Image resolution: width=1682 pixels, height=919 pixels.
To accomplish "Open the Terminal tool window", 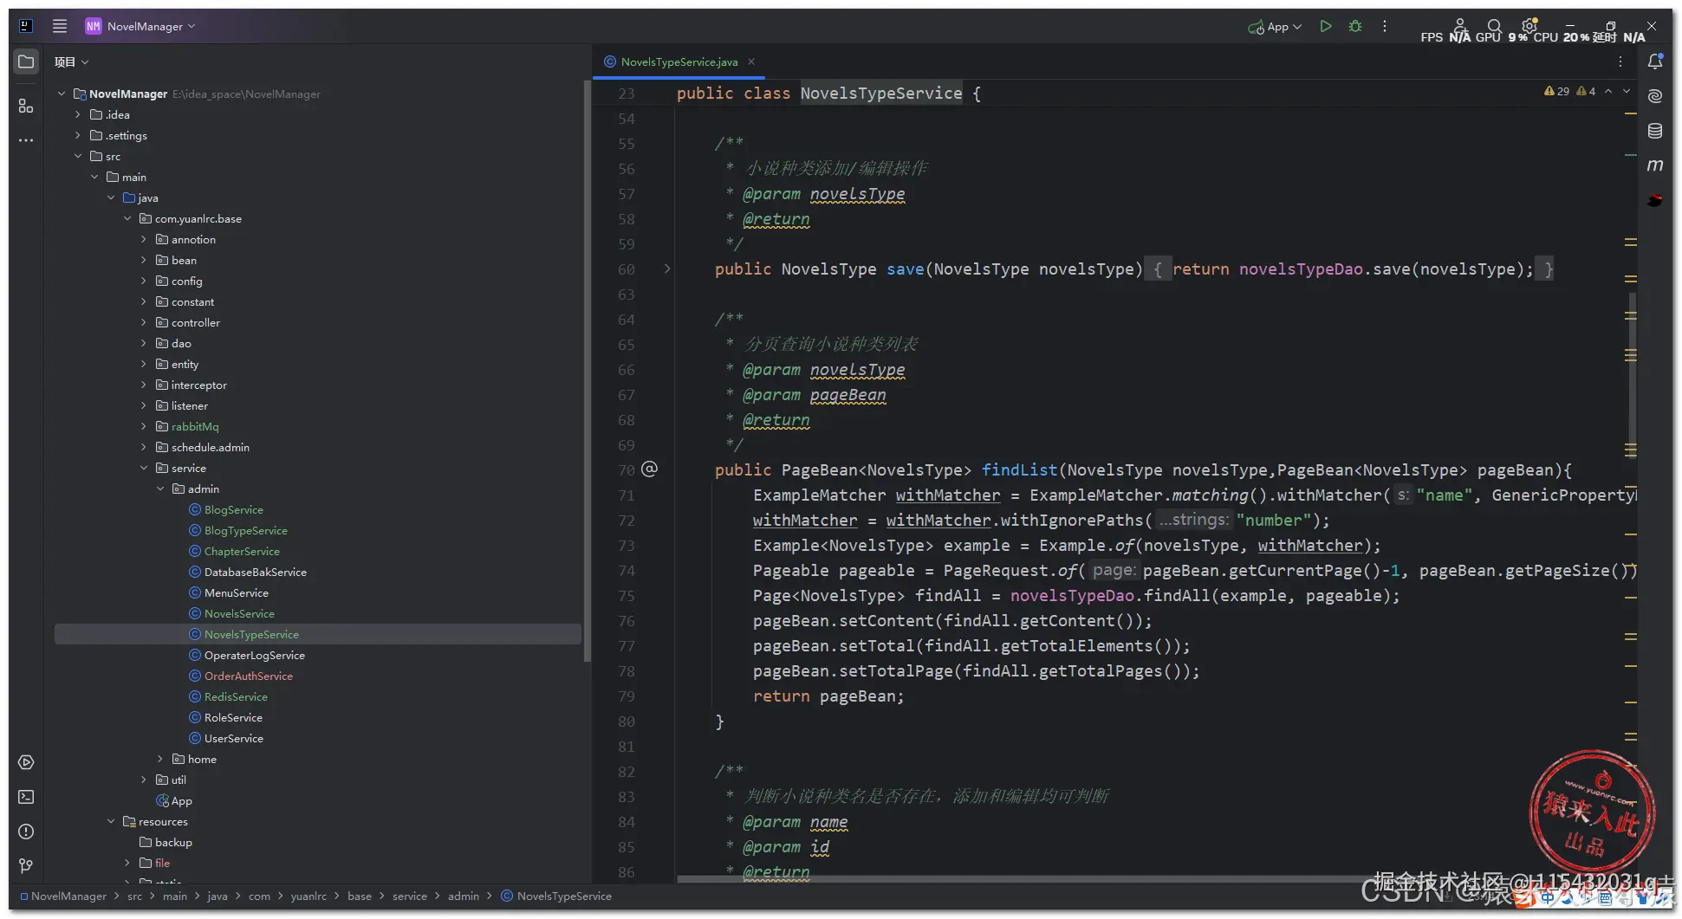I will click(26, 797).
